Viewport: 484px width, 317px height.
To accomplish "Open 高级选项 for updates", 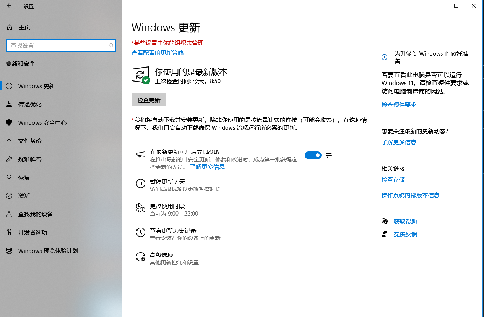I will click(x=162, y=255).
